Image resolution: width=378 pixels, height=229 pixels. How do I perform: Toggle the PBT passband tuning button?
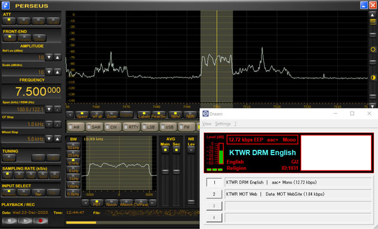(x=97, y=203)
